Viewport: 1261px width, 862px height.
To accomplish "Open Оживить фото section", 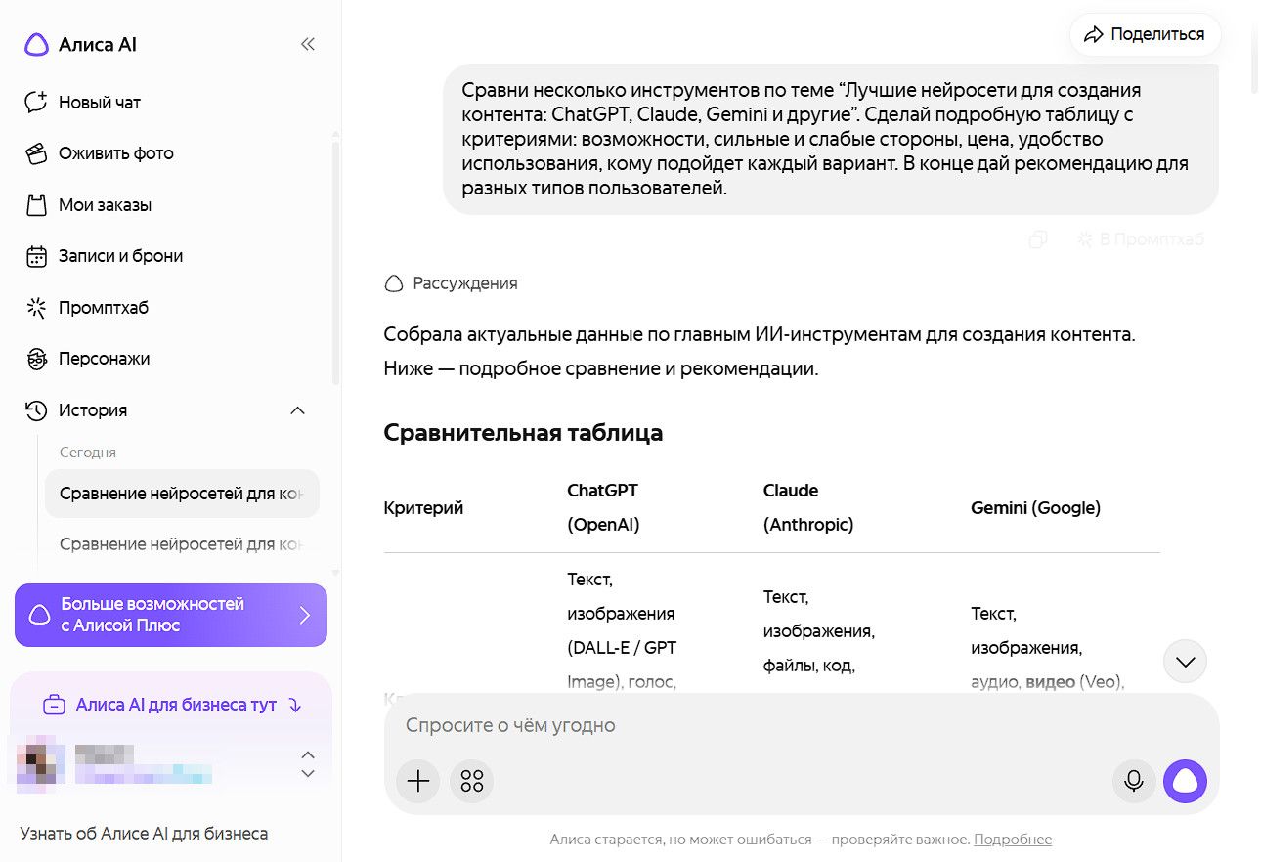I will pyautogui.click(x=115, y=153).
